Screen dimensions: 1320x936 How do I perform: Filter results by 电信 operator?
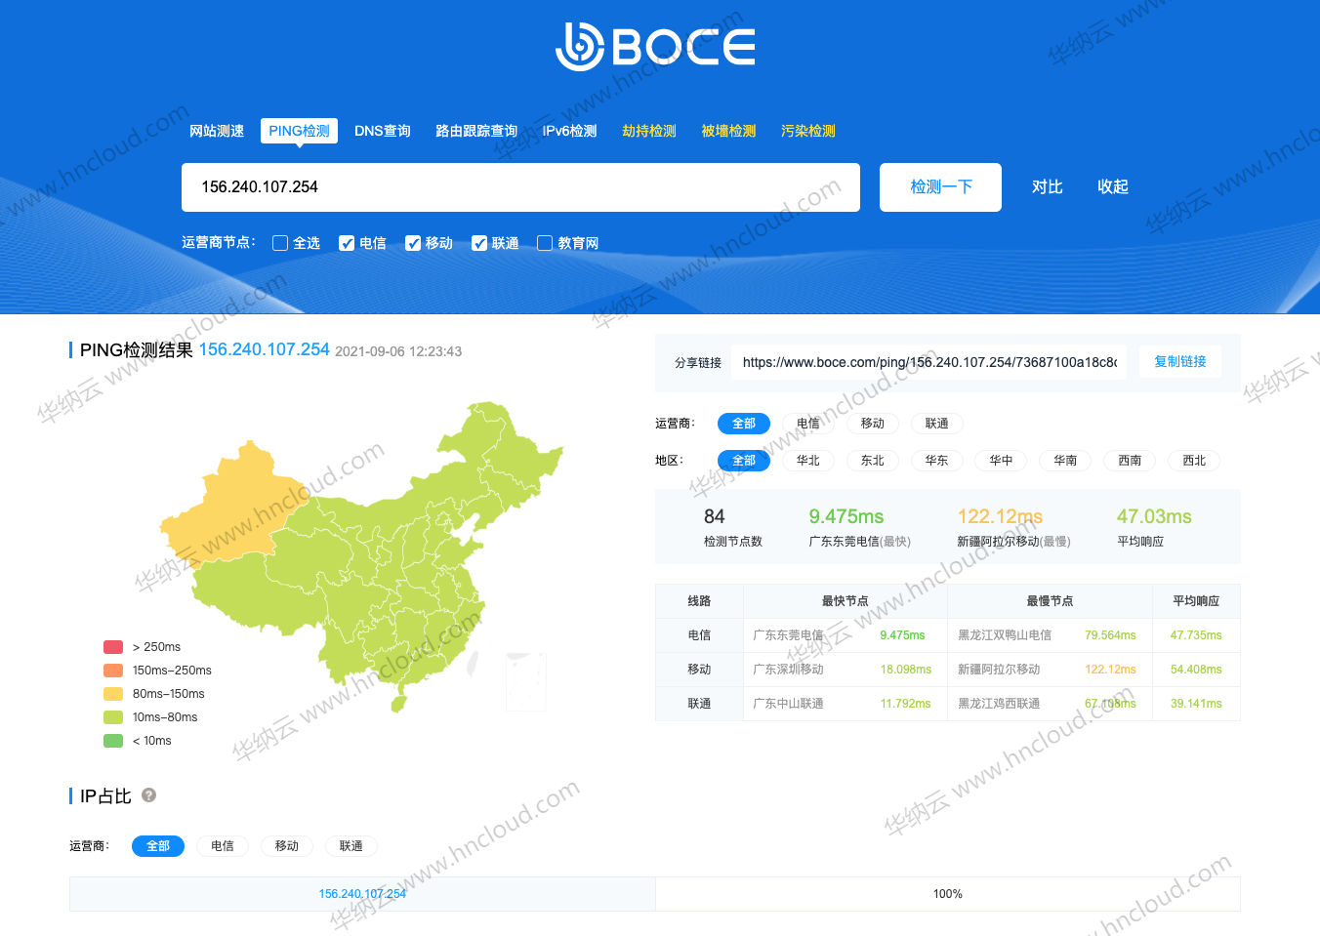808,424
